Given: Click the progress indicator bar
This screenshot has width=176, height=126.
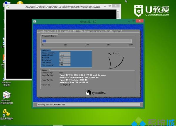Looking at the screenshot, I should point(87,41).
